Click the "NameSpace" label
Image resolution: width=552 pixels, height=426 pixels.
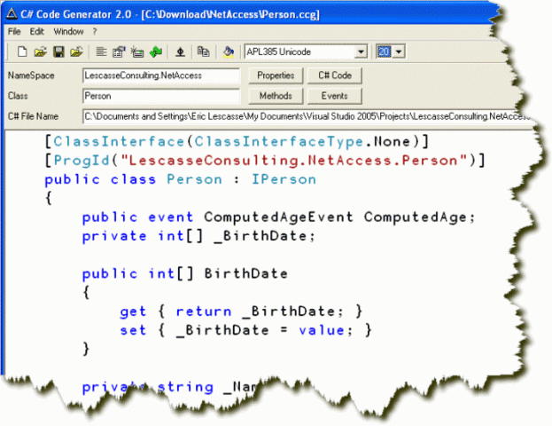click(x=31, y=75)
